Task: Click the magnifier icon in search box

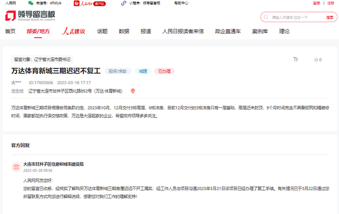Action: [x=266, y=17]
